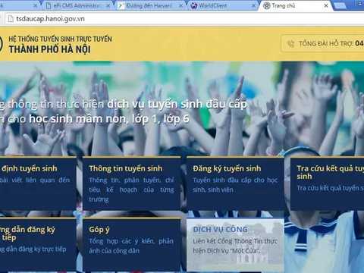Open the định tuyển sinh card
Viewport: 364px width, 273px height.
[38, 184]
